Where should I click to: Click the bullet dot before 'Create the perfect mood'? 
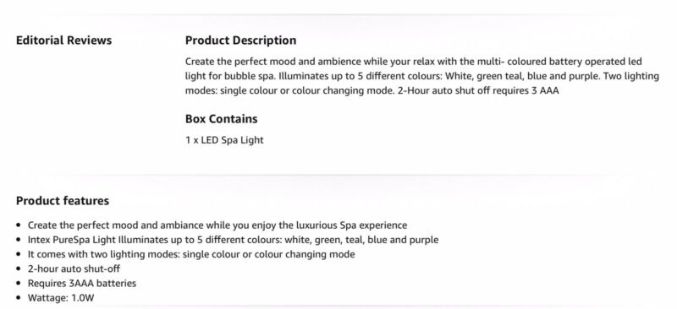[18, 225]
